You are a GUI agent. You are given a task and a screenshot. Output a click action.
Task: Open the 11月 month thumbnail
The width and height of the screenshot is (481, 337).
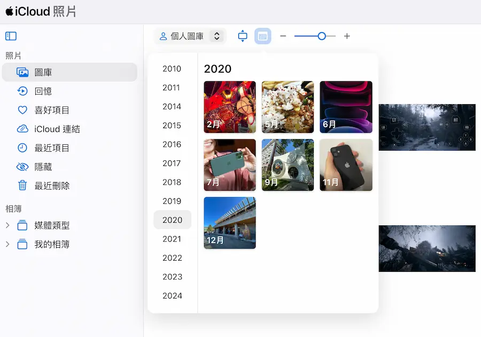coord(346,165)
